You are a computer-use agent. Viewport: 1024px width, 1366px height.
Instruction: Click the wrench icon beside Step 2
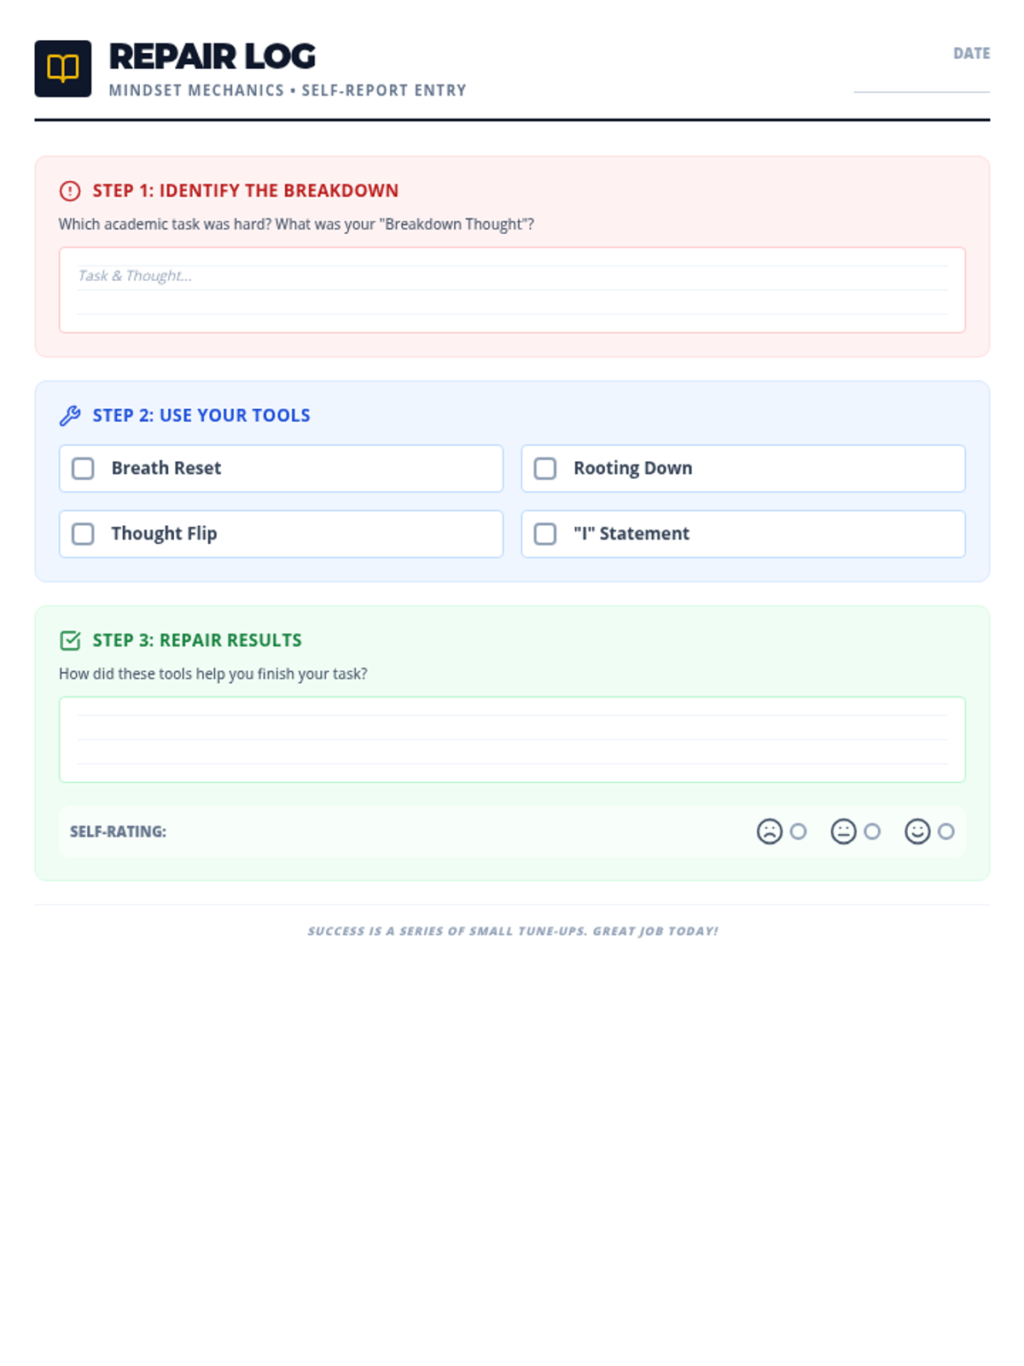pos(70,416)
